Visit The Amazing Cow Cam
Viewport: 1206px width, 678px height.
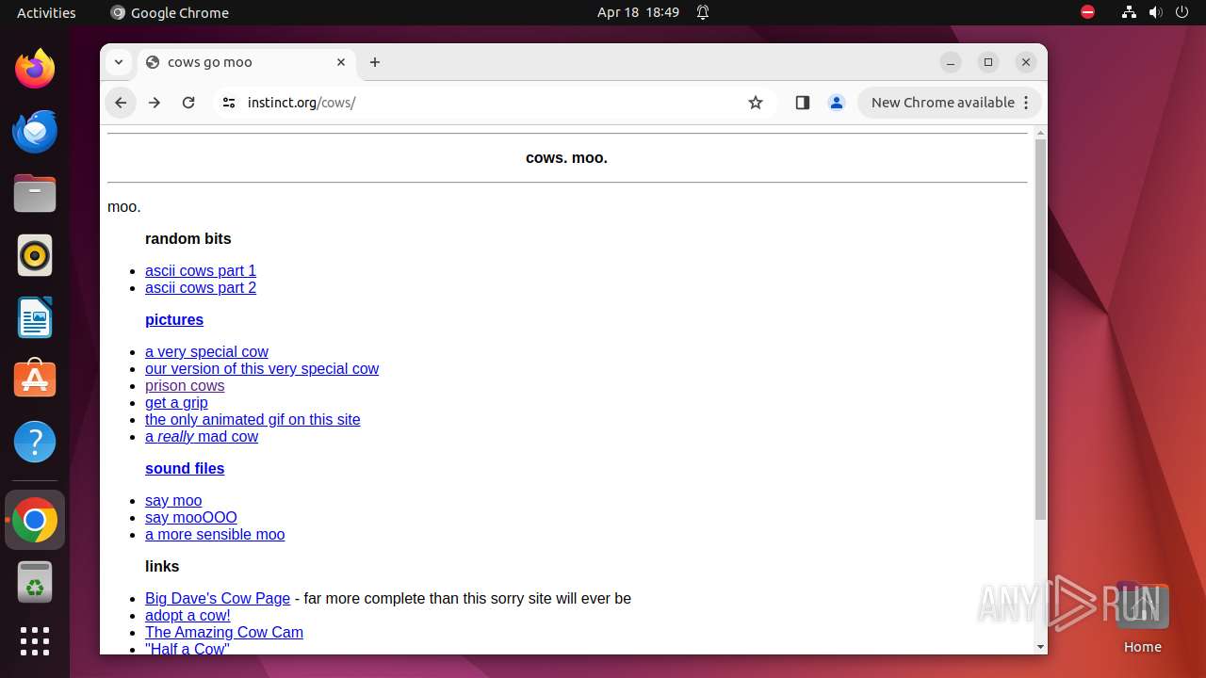point(224,632)
